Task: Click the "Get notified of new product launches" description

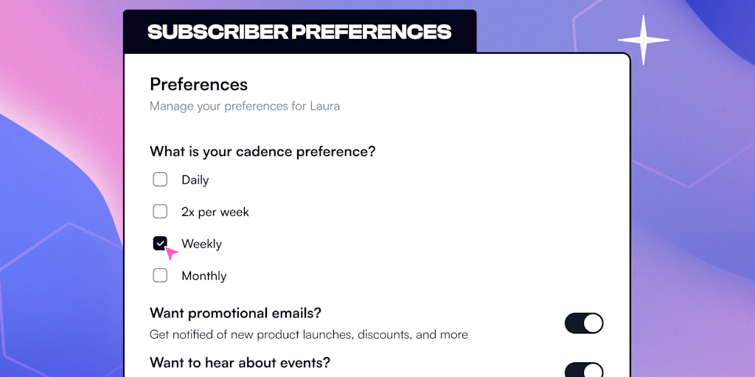Action: 308,334
